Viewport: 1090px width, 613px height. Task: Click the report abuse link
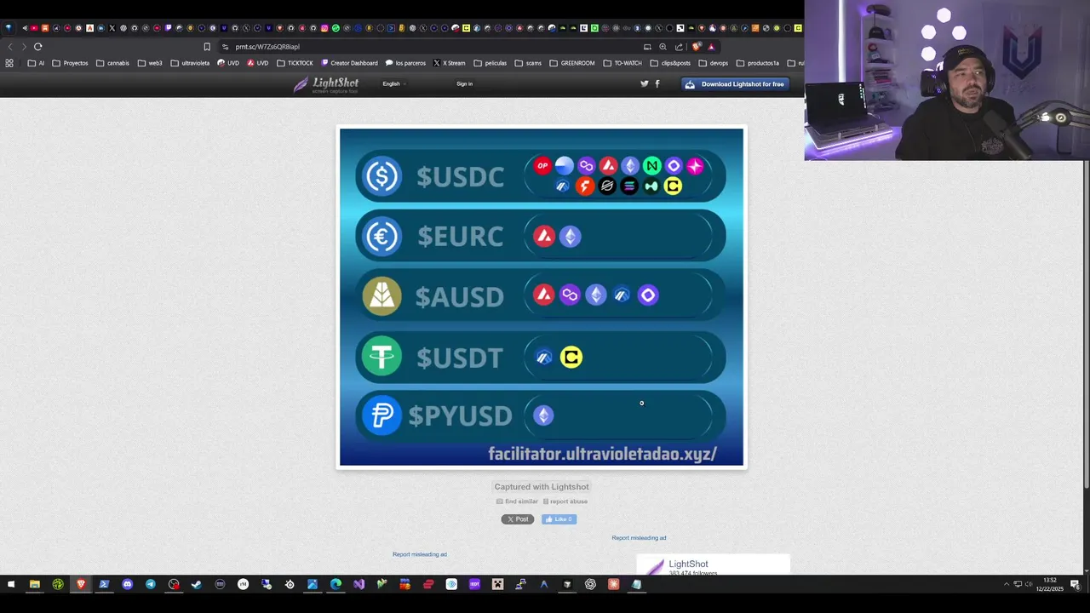(x=565, y=501)
